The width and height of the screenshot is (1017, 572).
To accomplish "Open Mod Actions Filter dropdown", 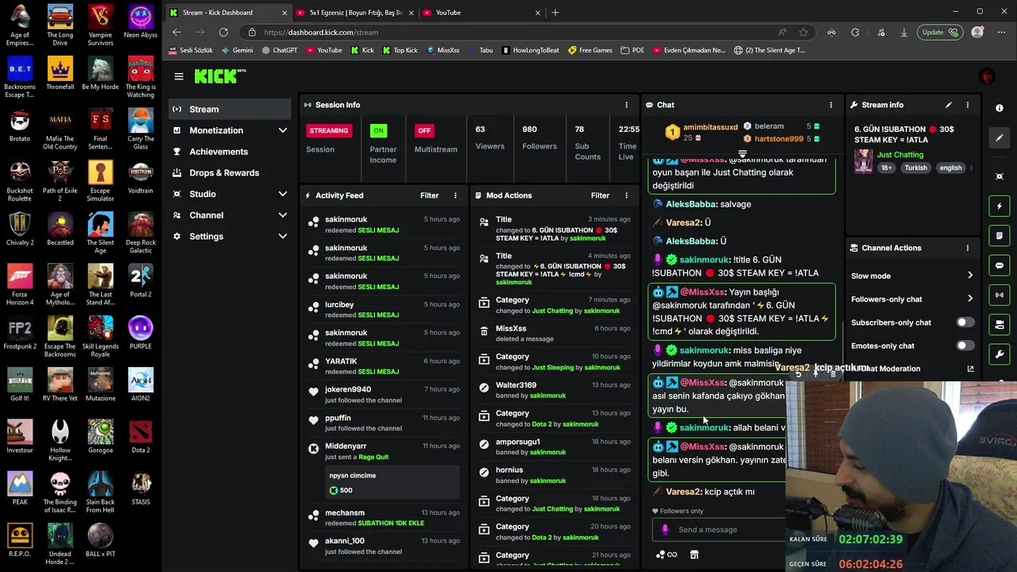I will [x=600, y=195].
